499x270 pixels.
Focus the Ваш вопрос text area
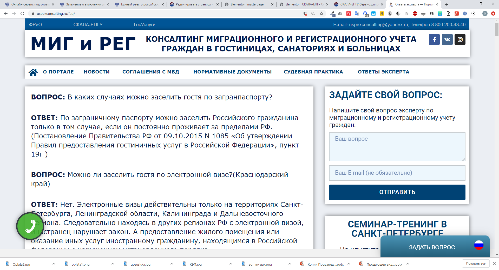397,147
